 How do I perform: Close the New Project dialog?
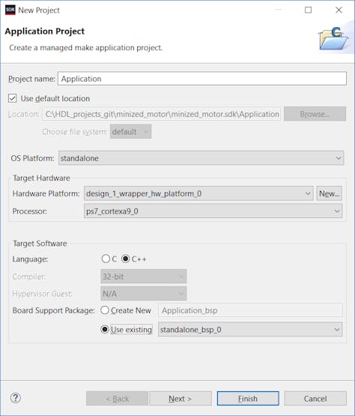[x=339, y=10]
